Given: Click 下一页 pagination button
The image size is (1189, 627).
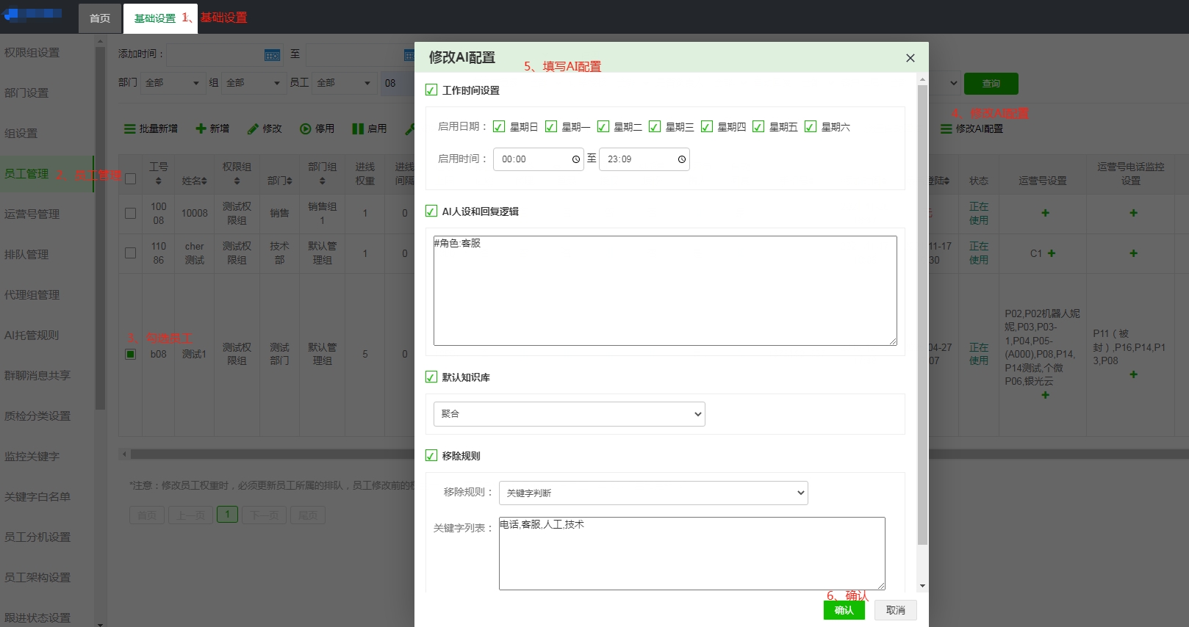Looking at the screenshot, I should 265,515.
